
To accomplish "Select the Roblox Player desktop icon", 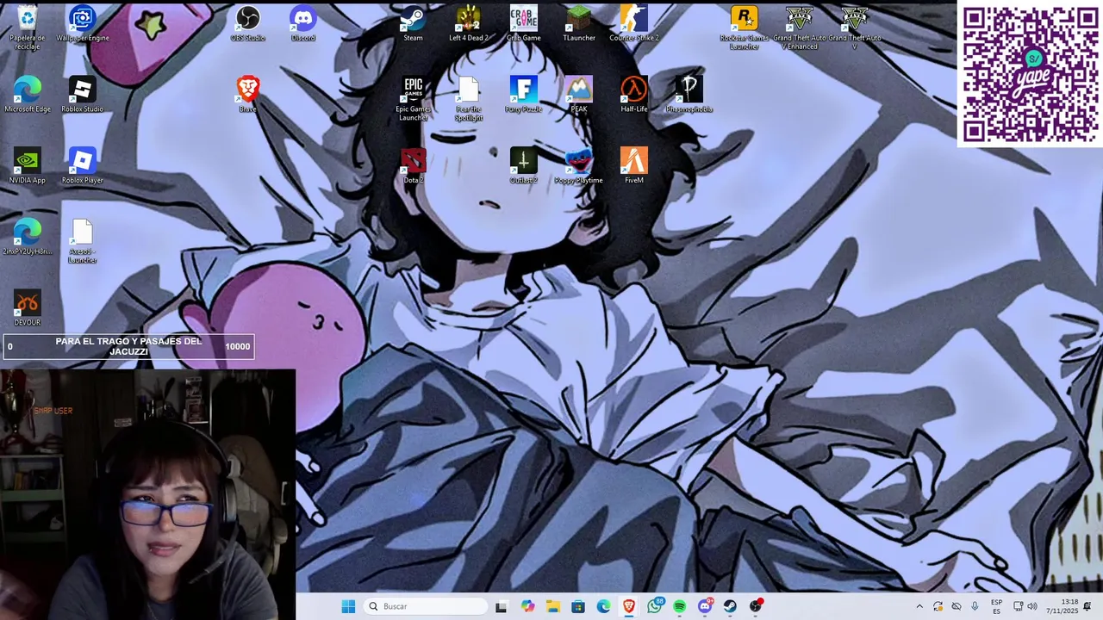I will click(83, 166).
